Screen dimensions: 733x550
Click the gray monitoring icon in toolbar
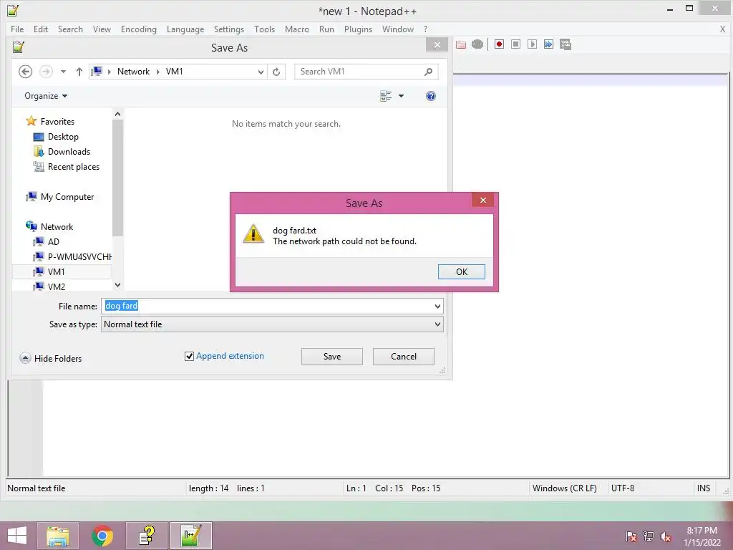(477, 44)
